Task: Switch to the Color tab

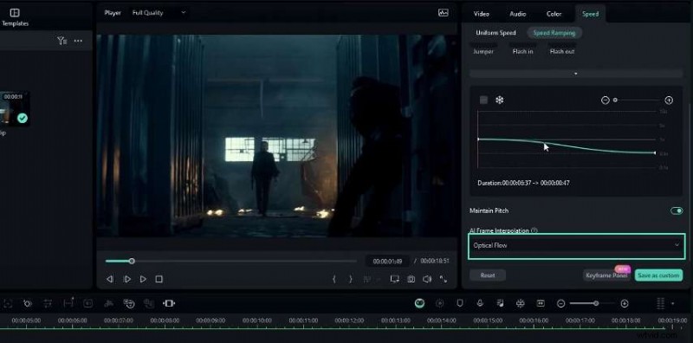Action: (554, 14)
